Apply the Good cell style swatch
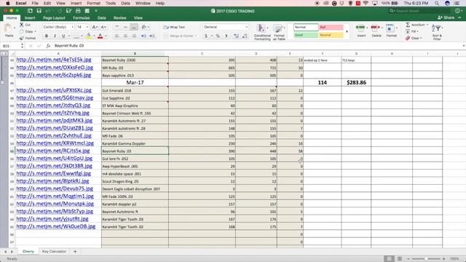This screenshot has height=262, width=466. coord(306,35)
